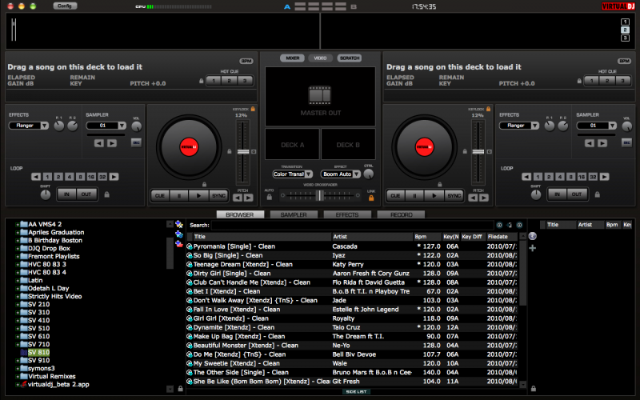Image resolution: width=640 pixels, height=400 pixels.
Task: Set right deck loop length 16
Action: 582,177
